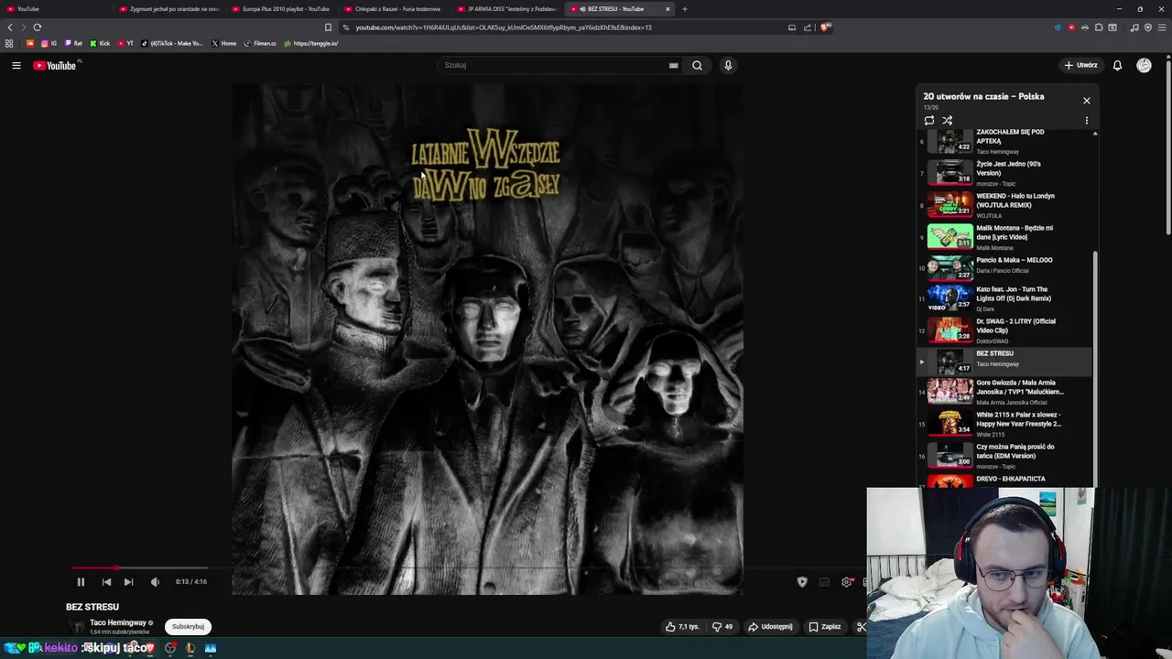This screenshot has width=1172, height=659.
Task: Reload the current page
Action: pyautogui.click(x=38, y=27)
